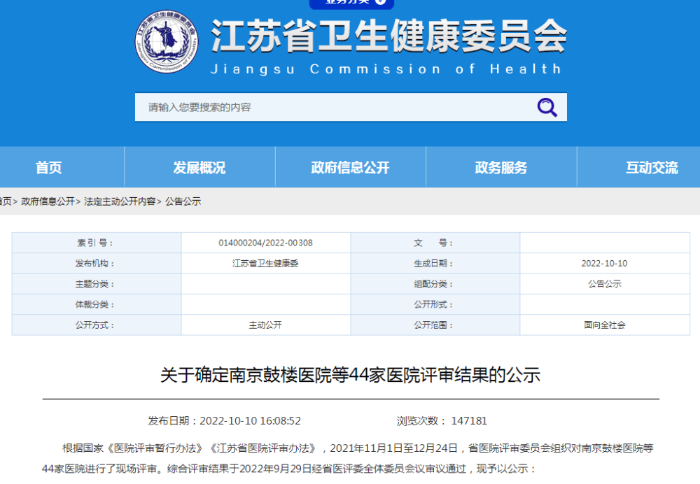Click the 公开方式 label cell

[97, 325]
